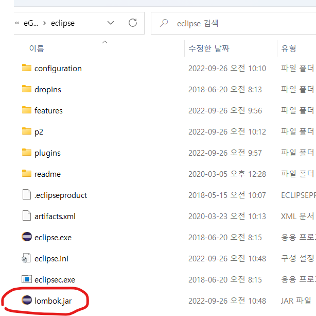Click the date 2022-09-26 오전 9:57

225,153
